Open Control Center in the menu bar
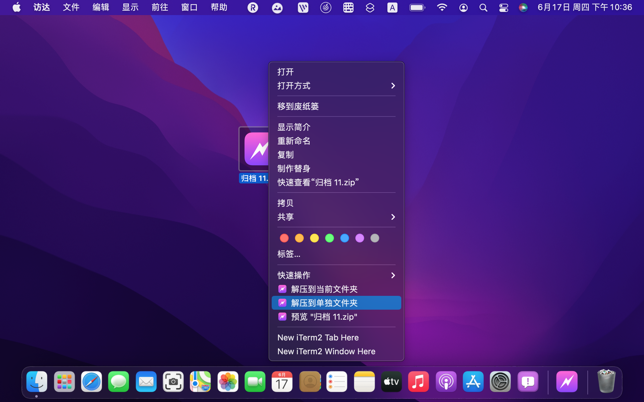This screenshot has height=402, width=644. click(503, 7)
